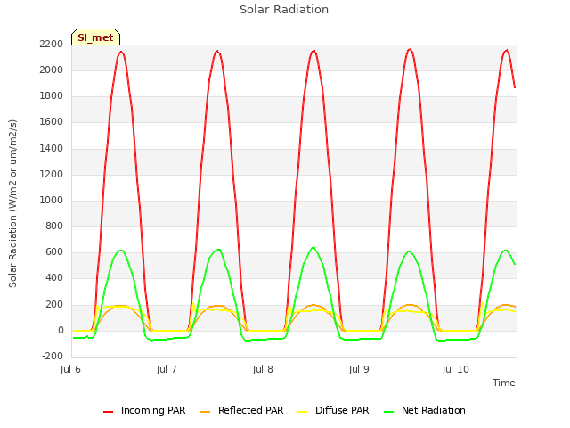Screen dimensions: 570x428
Task: Click the Incoming PAR peak on Jul 9
Action: click(x=410, y=49)
